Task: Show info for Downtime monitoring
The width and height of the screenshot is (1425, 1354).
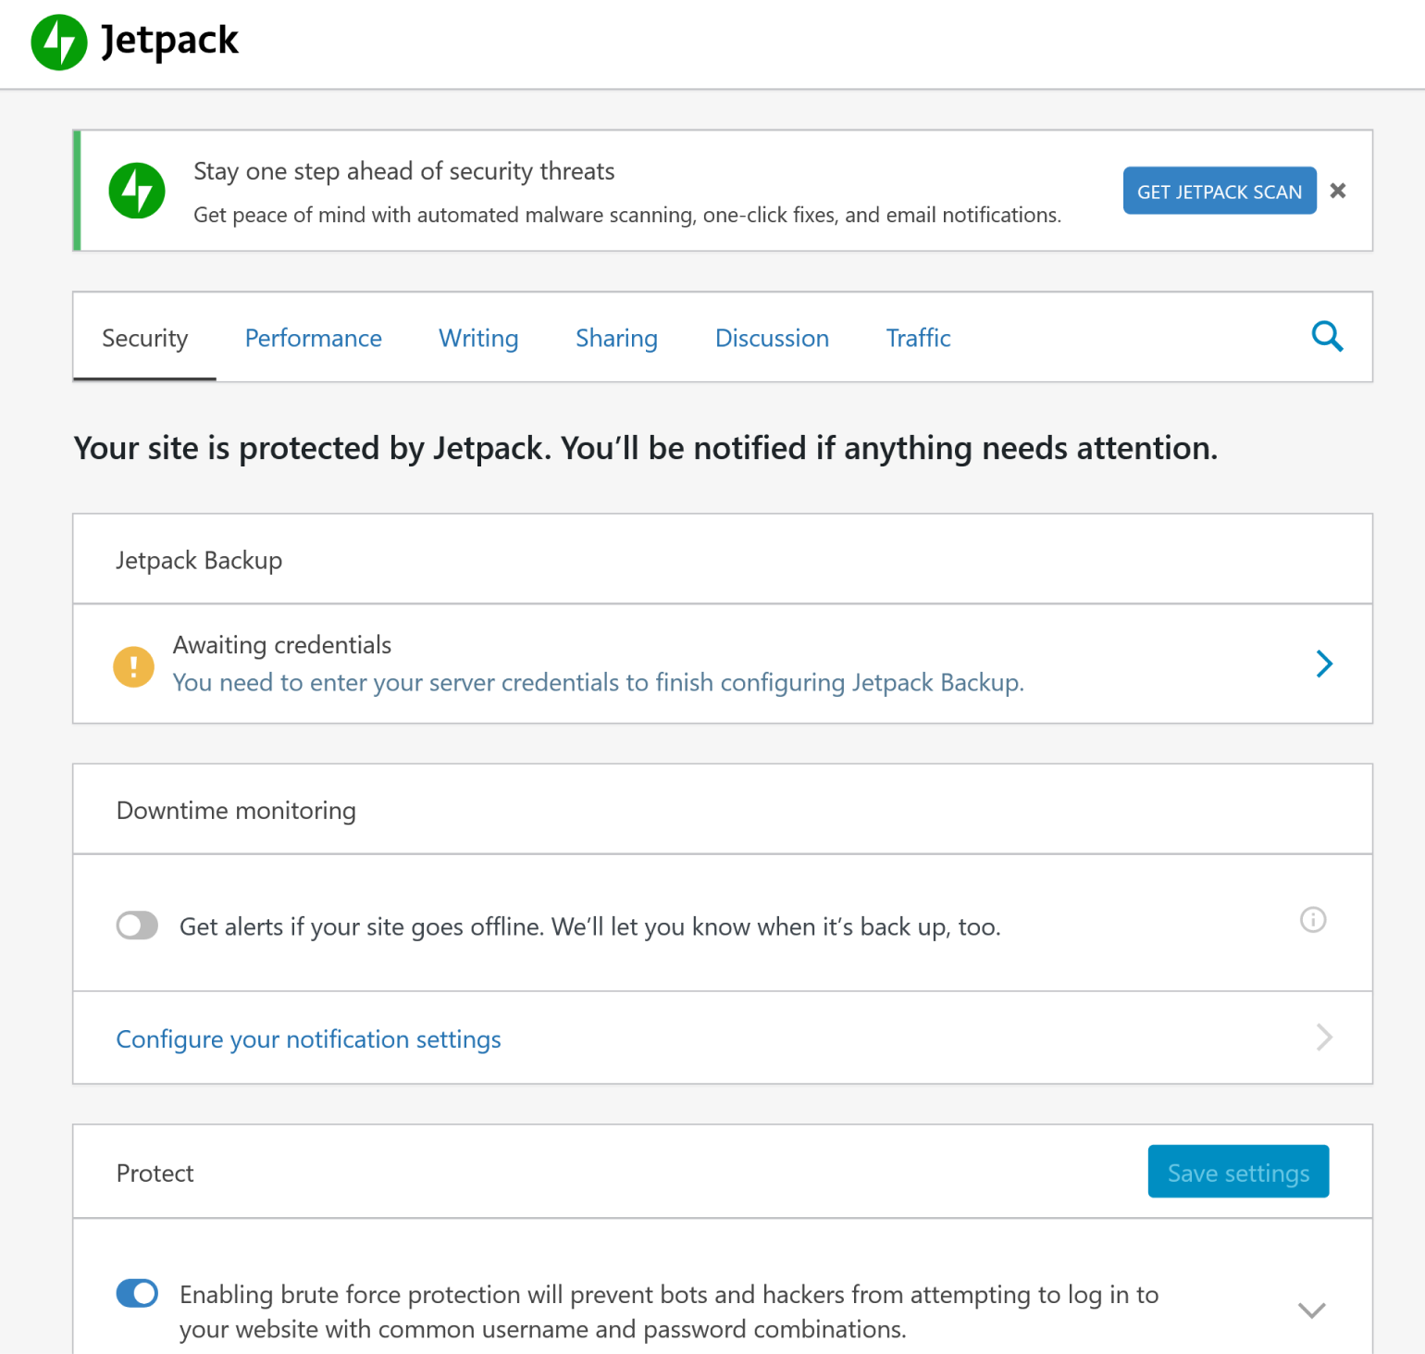Action: coord(1312,920)
